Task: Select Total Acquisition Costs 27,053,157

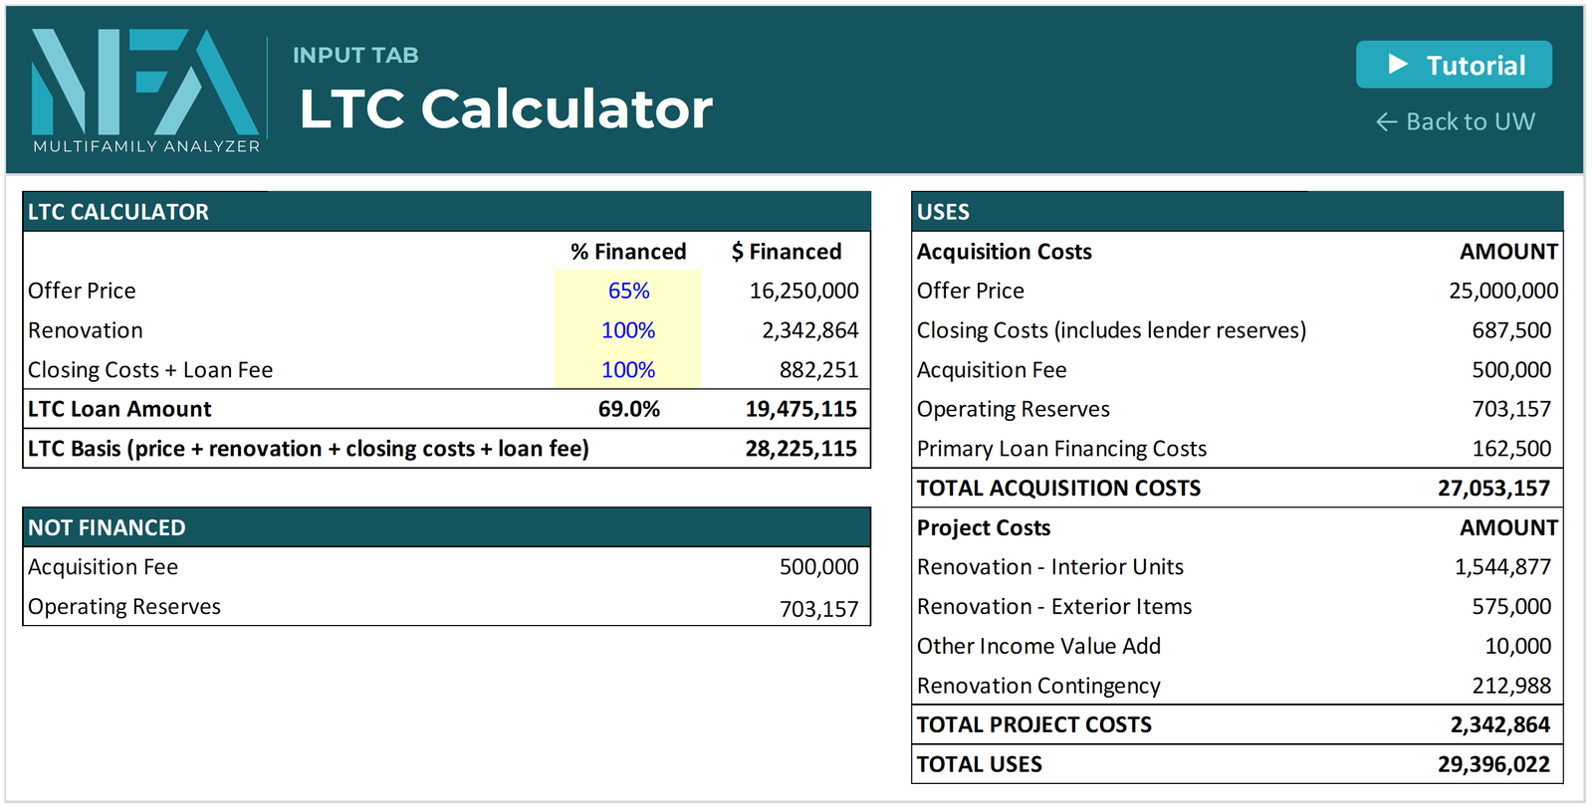Action: click(1493, 489)
